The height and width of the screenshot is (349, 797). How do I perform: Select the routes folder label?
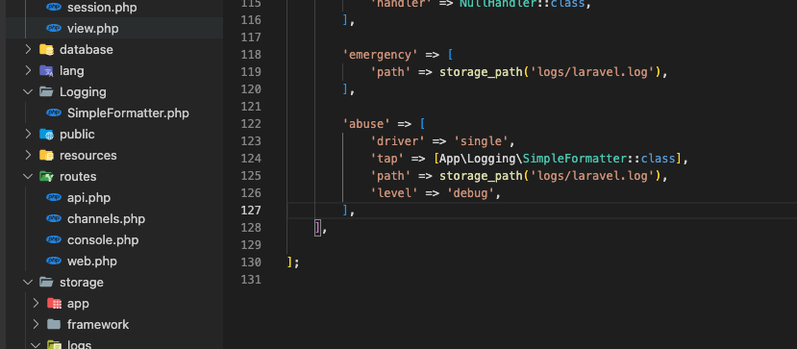click(78, 176)
